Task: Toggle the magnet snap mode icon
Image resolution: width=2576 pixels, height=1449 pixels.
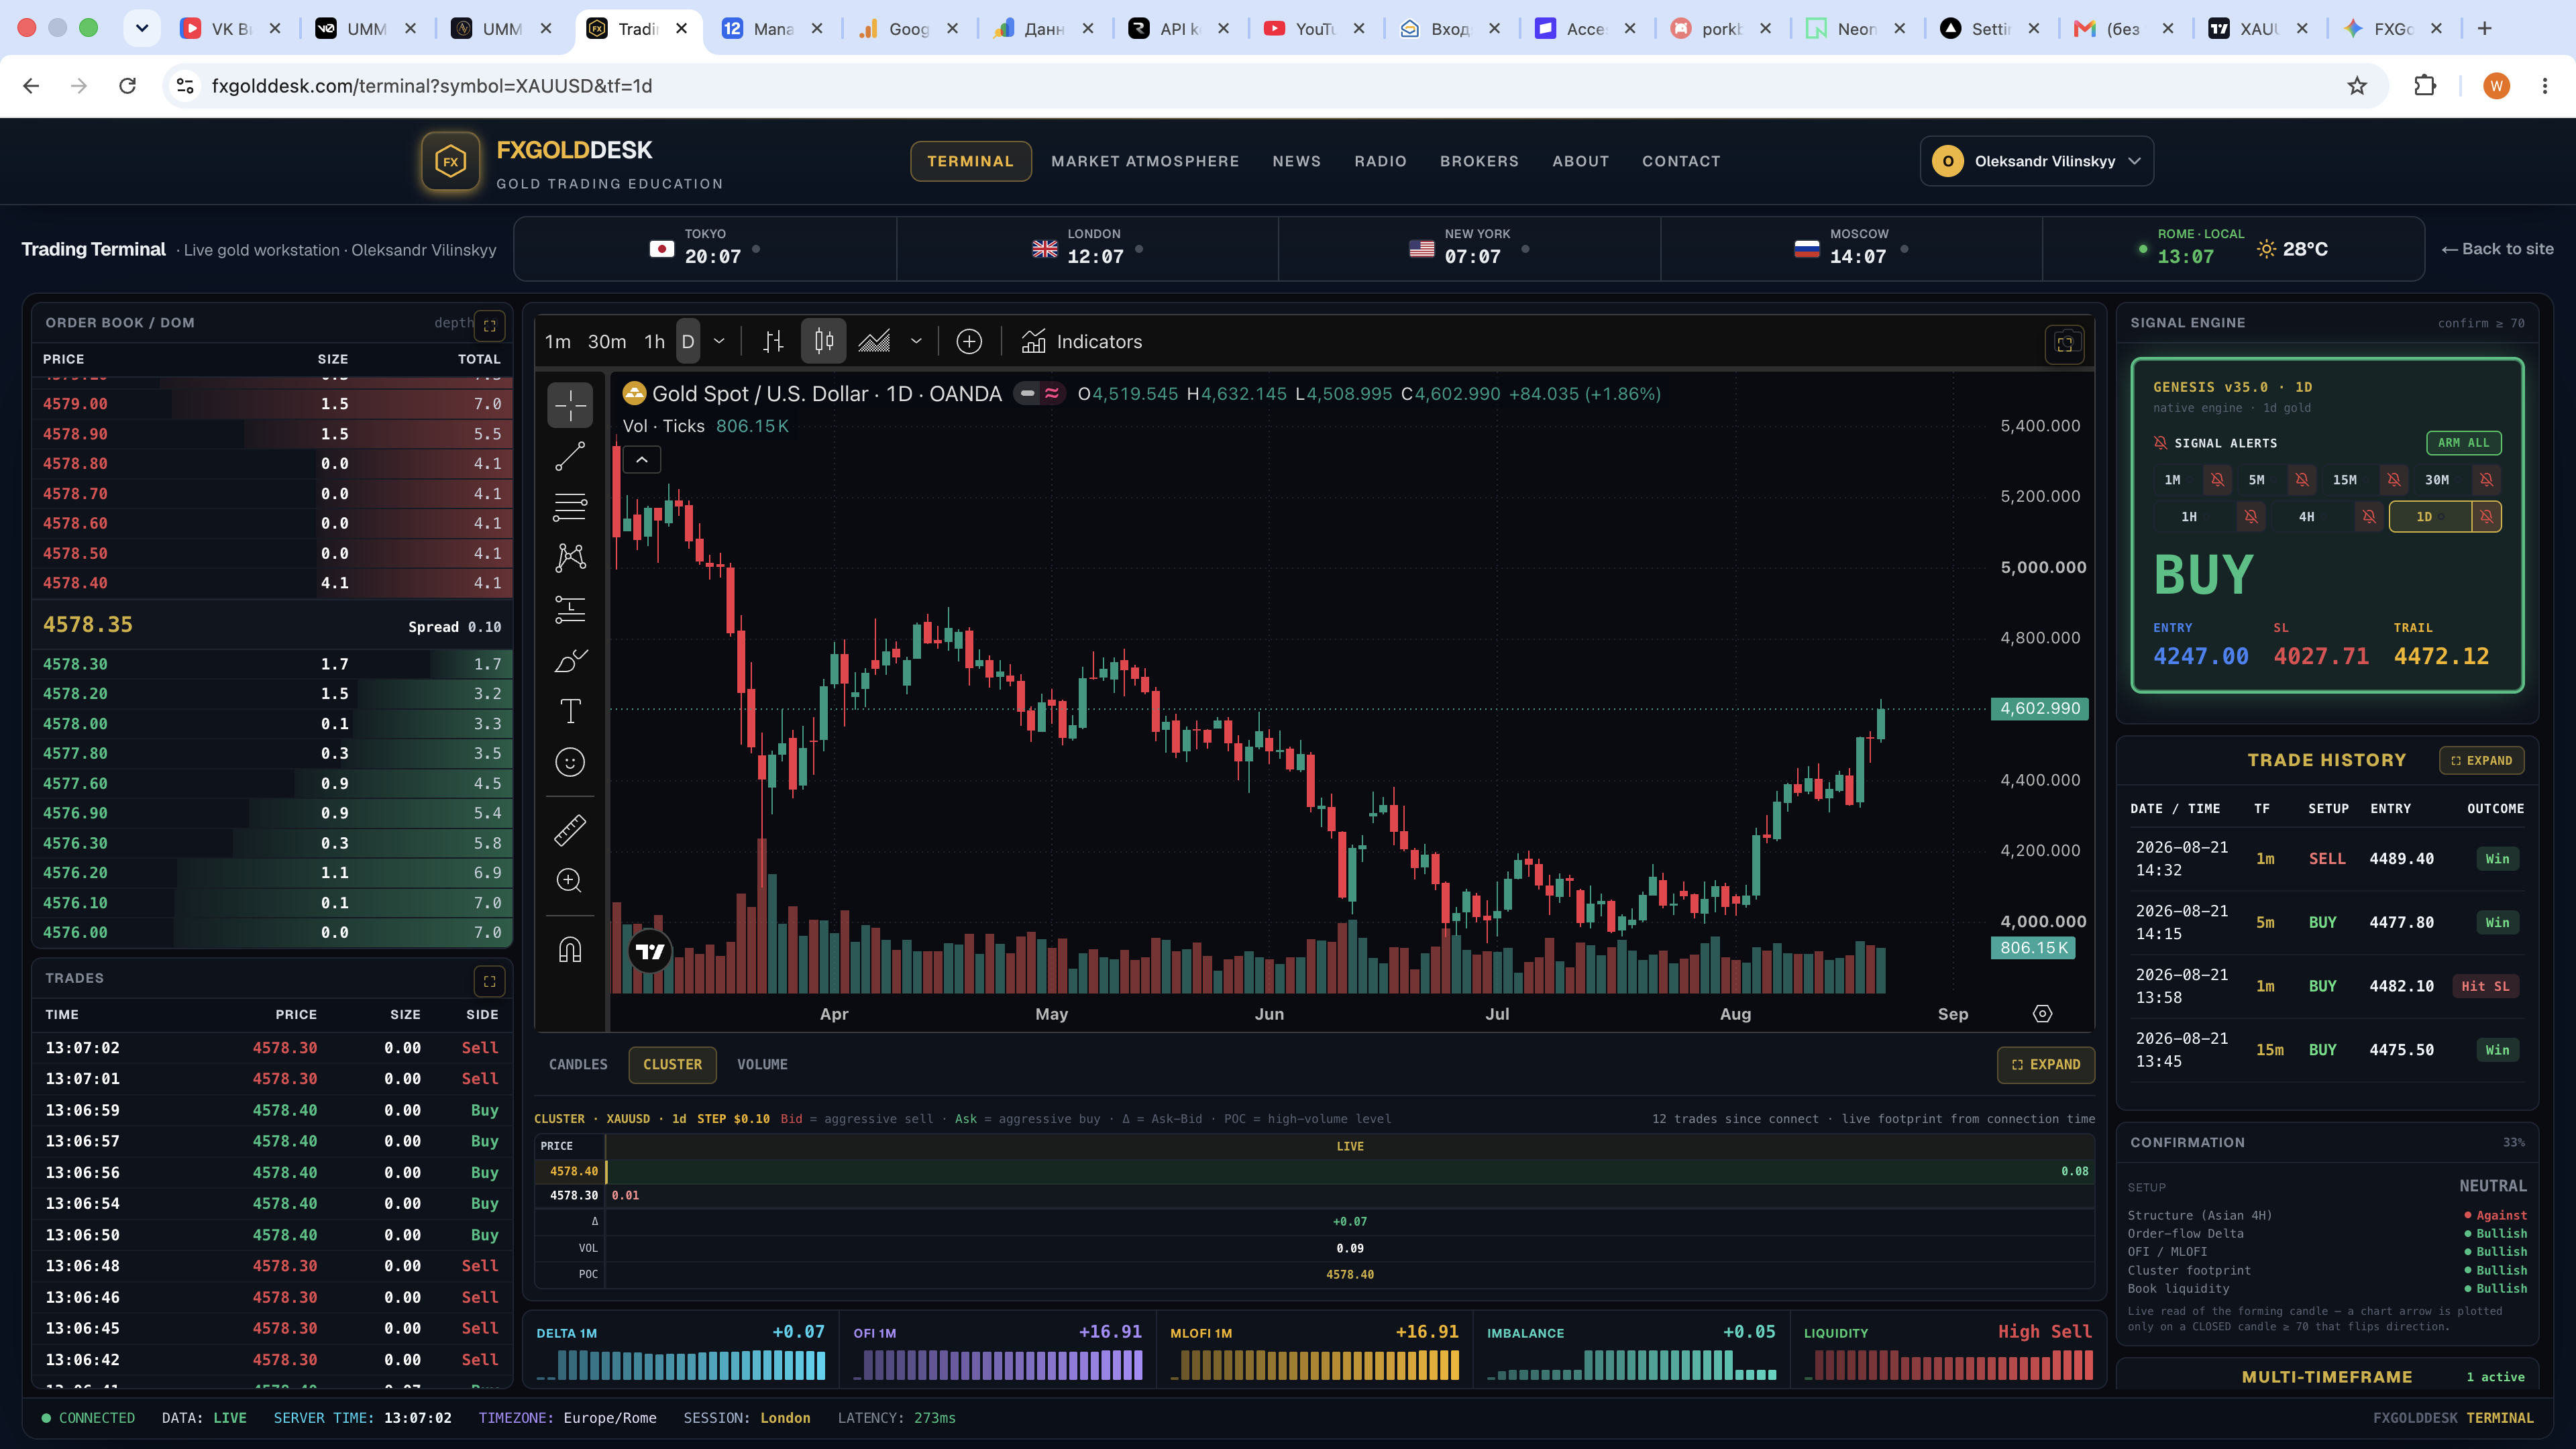Action: coord(570,949)
